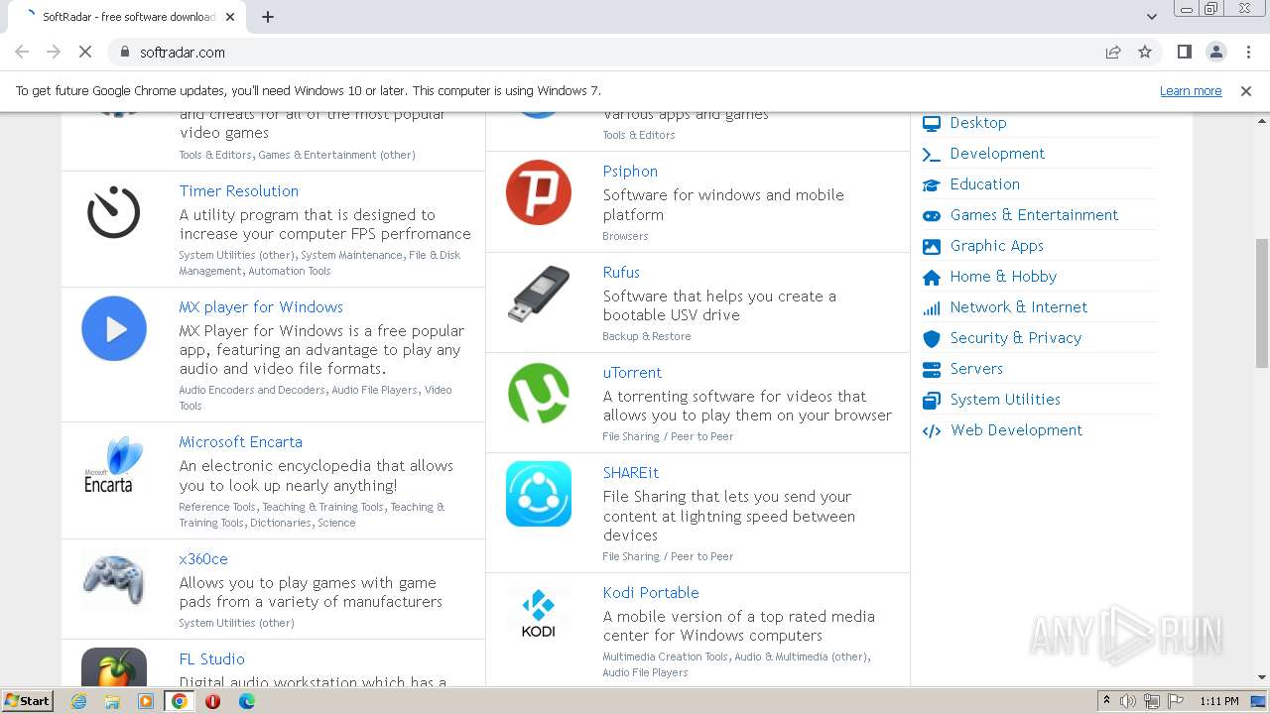This screenshot has width=1270, height=714.
Task: Open the Psiphon title link
Action: pyautogui.click(x=630, y=172)
